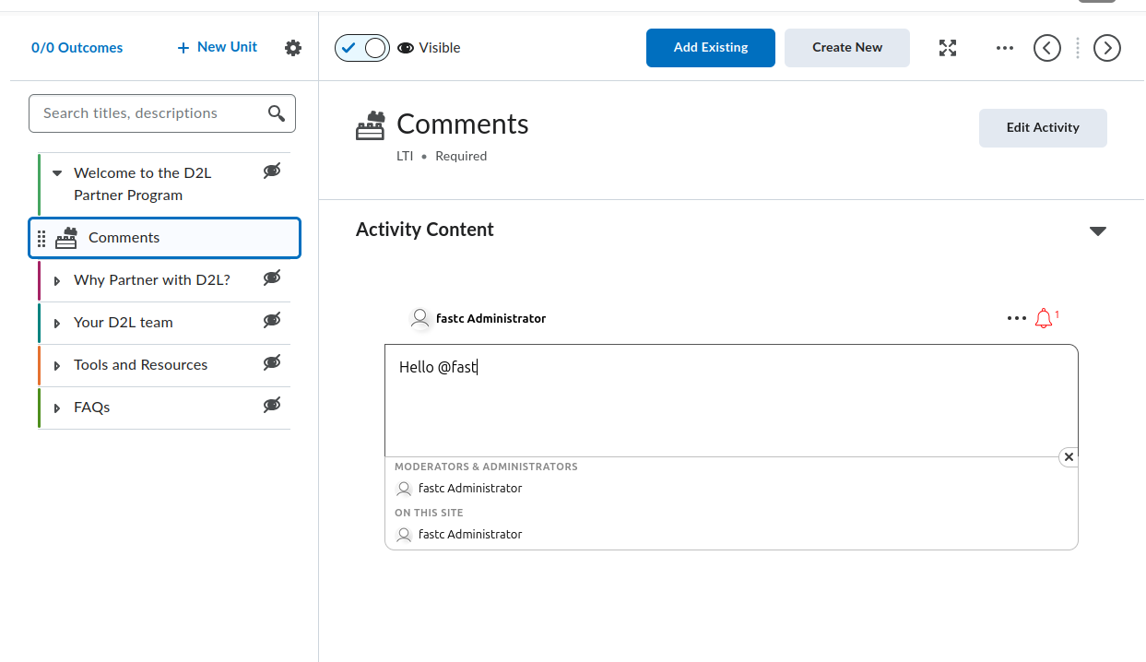The image size is (1146, 662).
Task: Click the Activity Content heading
Action: coord(425,230)
